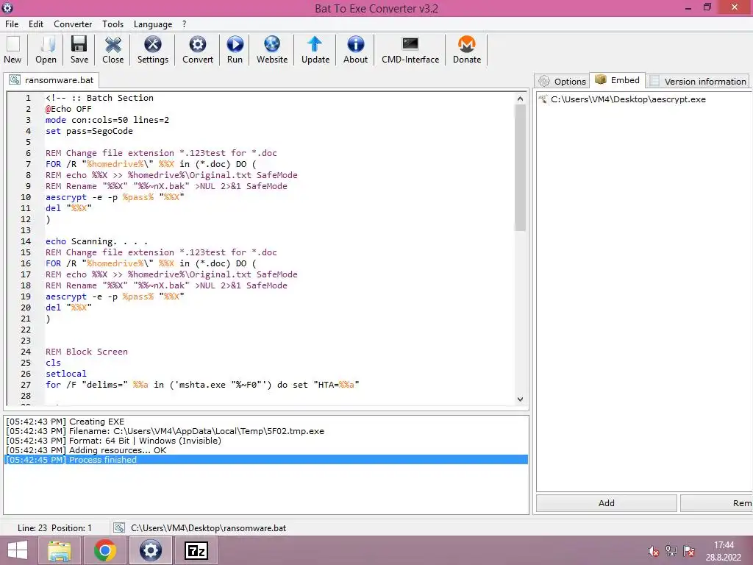Click code line 'echo Scanning. . . .'

click(96, 241)
